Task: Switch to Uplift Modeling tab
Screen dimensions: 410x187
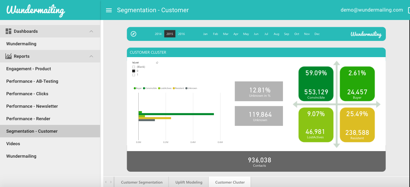Action: 189,182
